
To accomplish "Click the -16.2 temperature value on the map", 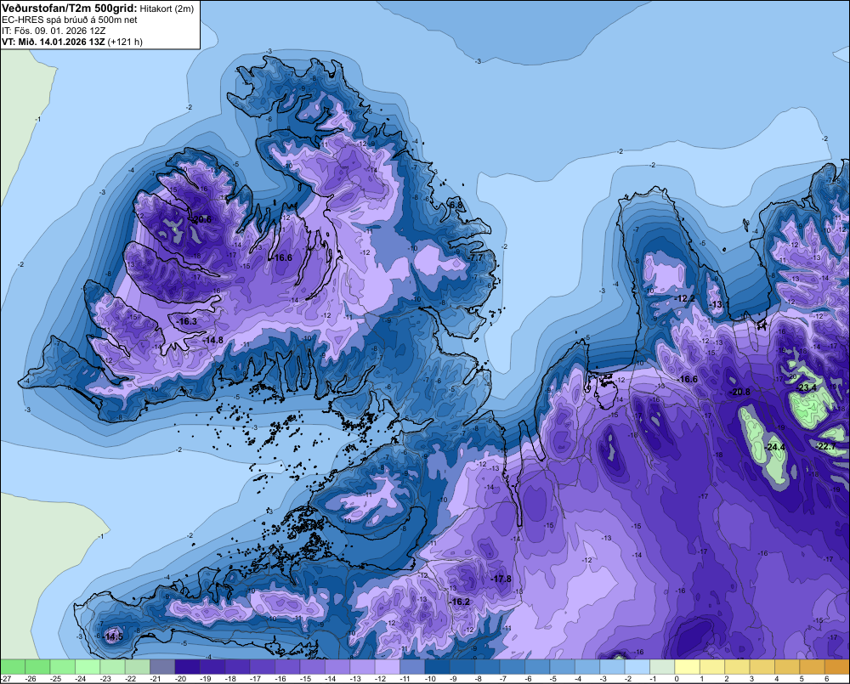I will tap(460, 602).
